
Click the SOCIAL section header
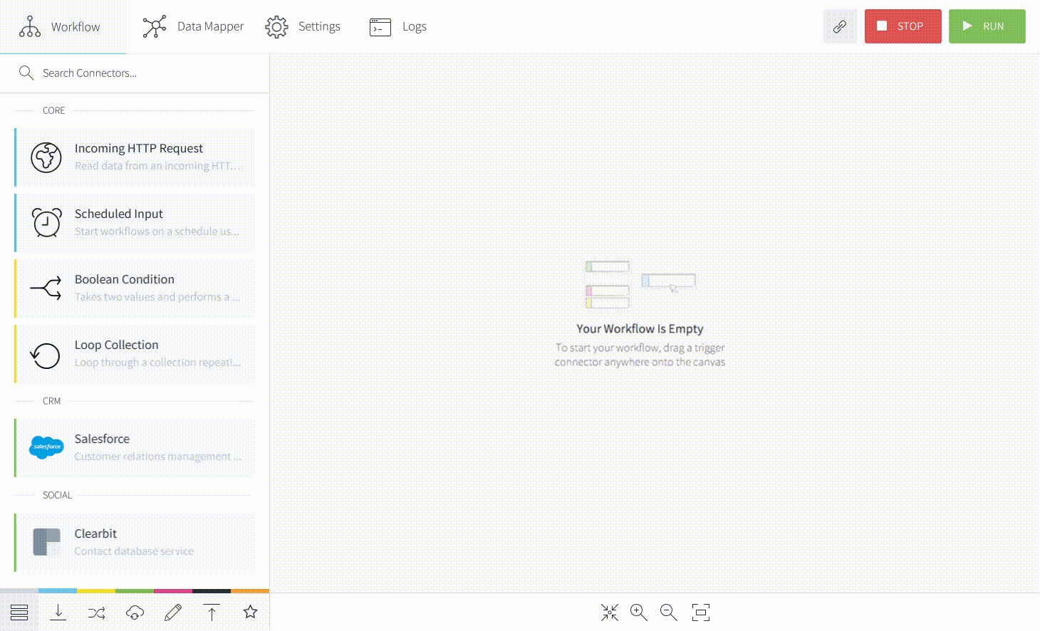57,495
